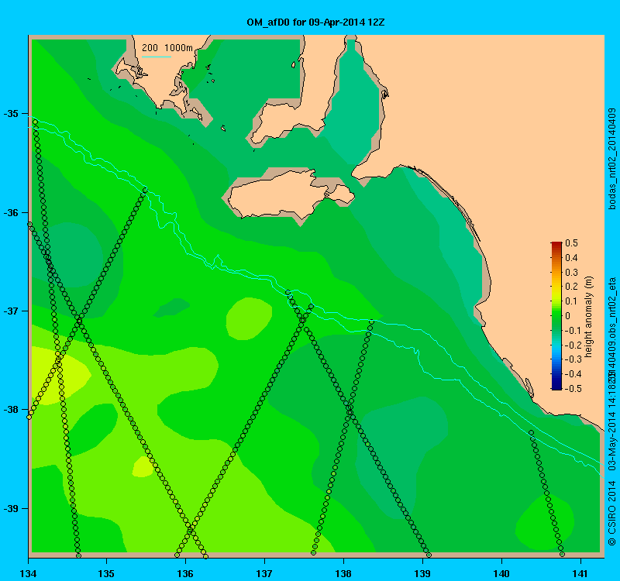This screenshot has height=581, width=620.
Task: Click the "200 1000m" isobath legend label
Action: click(167, 48)
